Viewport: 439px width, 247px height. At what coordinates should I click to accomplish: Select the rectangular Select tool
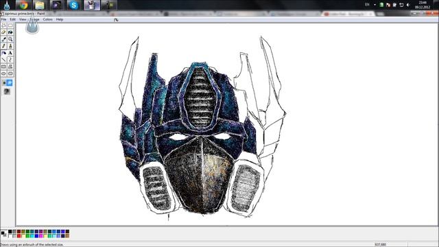(10, 25)
